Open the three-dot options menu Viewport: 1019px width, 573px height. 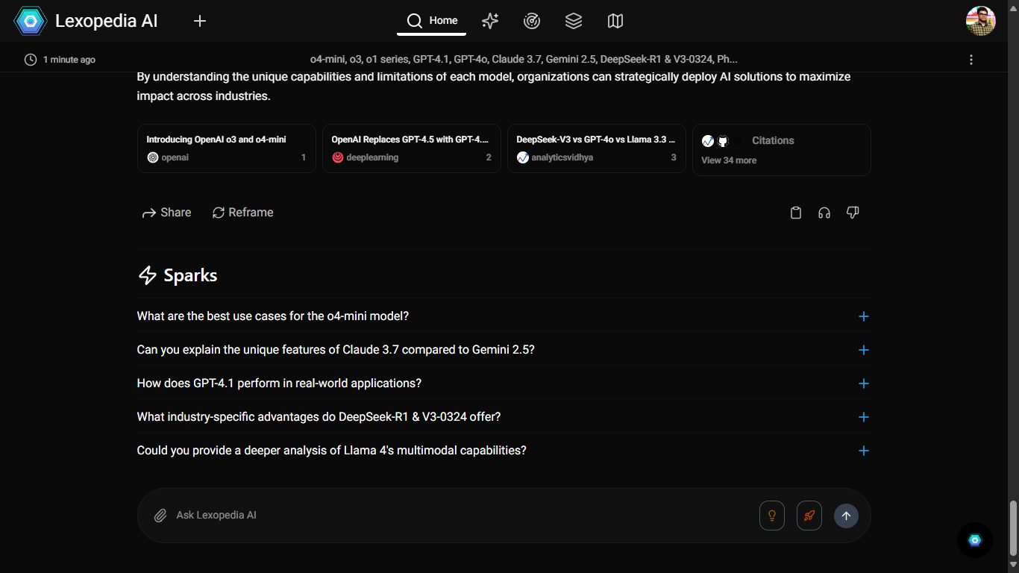coord(971,60)
